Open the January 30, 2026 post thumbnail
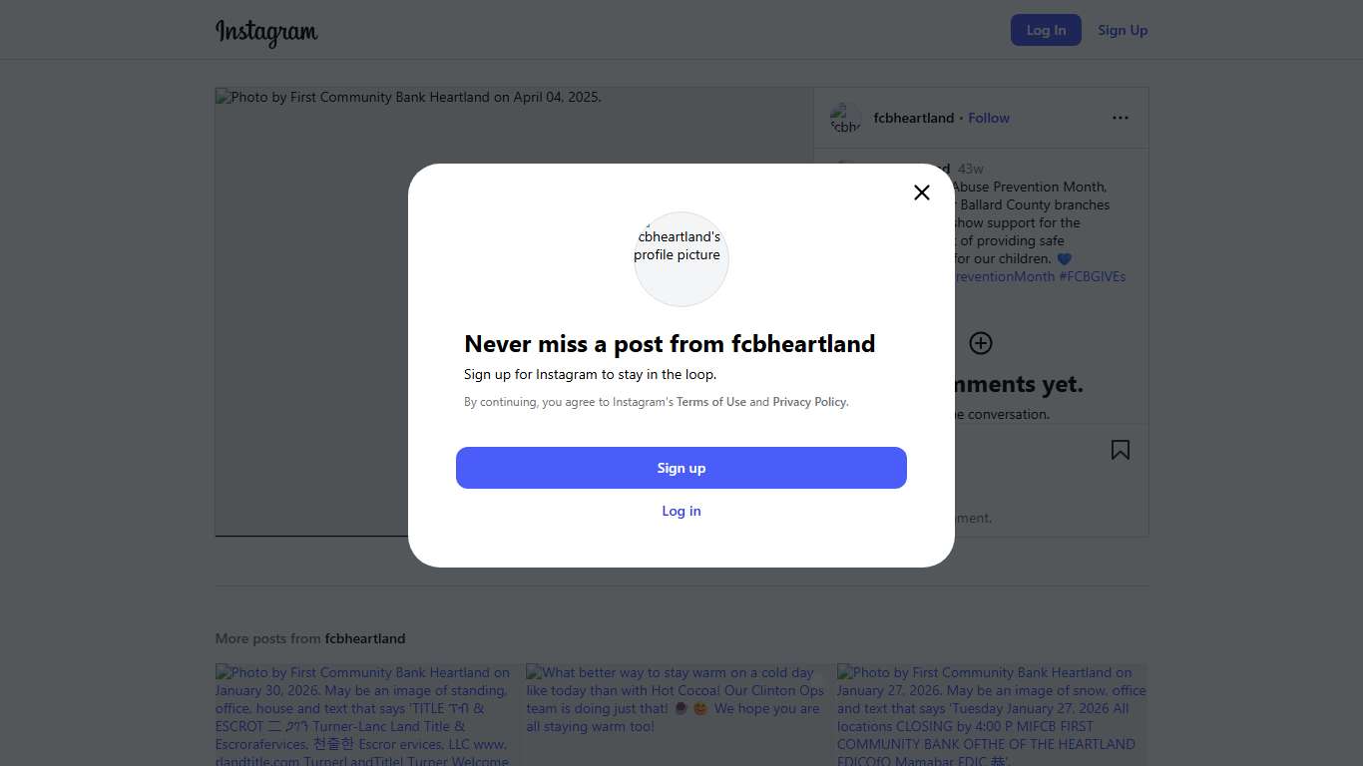 (x=363, y=714)
